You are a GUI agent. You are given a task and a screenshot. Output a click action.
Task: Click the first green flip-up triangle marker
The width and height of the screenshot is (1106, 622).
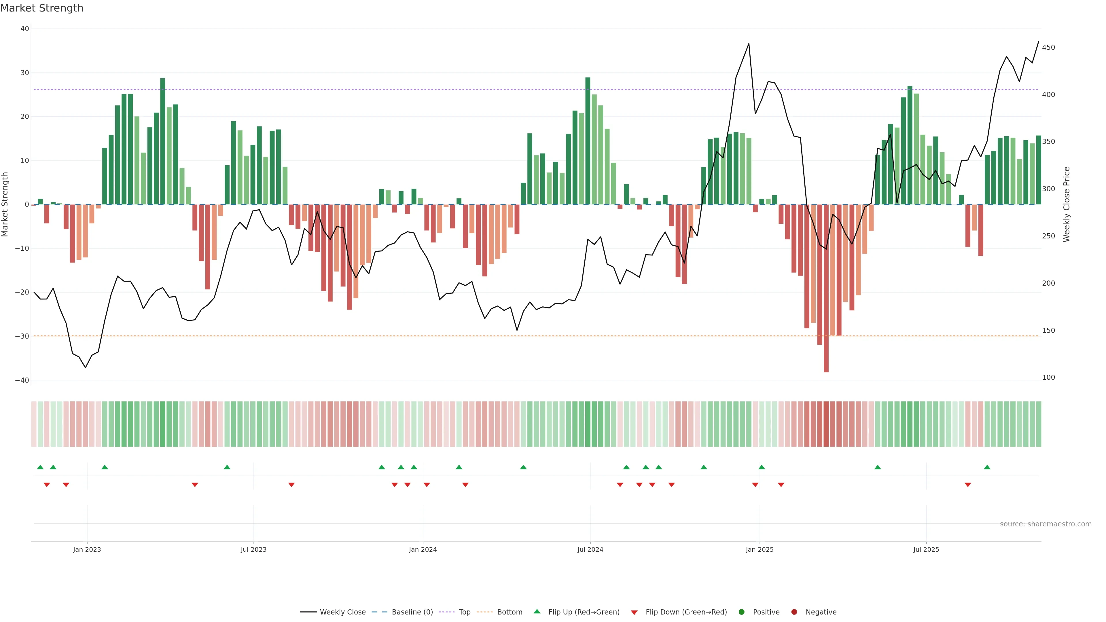click(40, 467)
